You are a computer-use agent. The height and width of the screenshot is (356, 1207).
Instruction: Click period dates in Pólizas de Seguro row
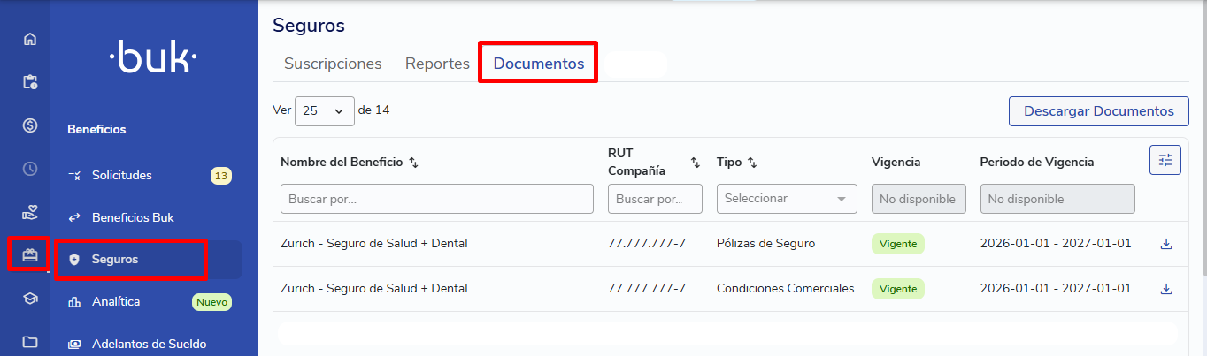(1056, 244)
